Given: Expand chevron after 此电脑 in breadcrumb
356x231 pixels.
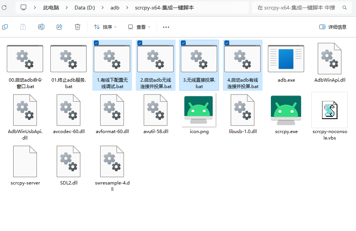Looking at the screenshot, I should (x=67, y=8).
